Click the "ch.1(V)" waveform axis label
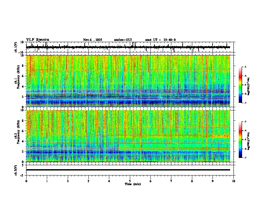Viewport: 263px width, 203px height. click(x=16, y=47)
